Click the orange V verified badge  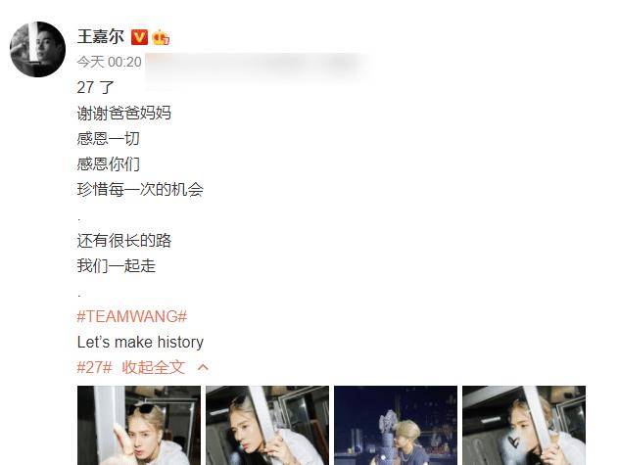click(139, 37)
